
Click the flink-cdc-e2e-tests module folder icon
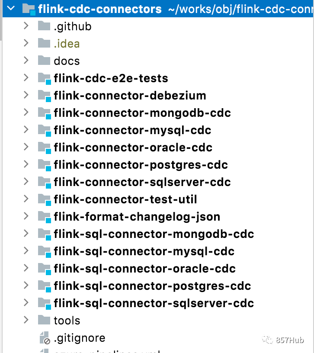coord(45,79)
